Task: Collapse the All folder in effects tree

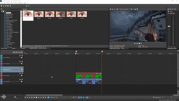Action: point(2,11)
